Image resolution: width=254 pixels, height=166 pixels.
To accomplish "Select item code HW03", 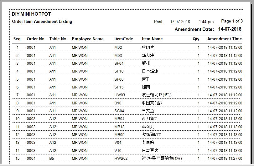I will point(120,95).
